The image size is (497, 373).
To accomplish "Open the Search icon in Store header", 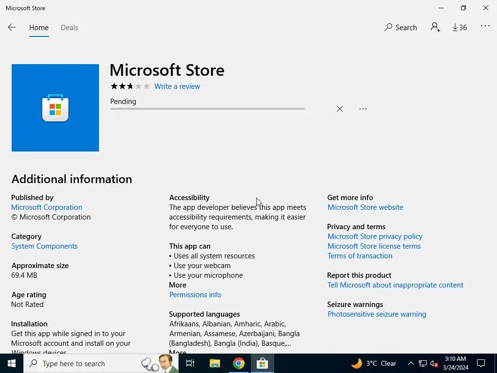I will (400, 27).
